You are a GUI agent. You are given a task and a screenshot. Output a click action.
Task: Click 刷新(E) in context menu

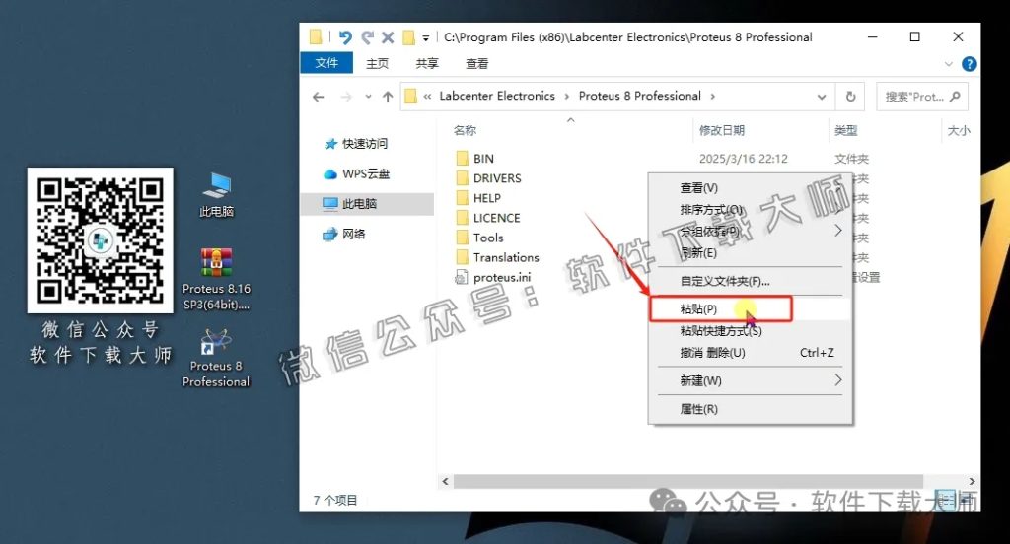750,252
